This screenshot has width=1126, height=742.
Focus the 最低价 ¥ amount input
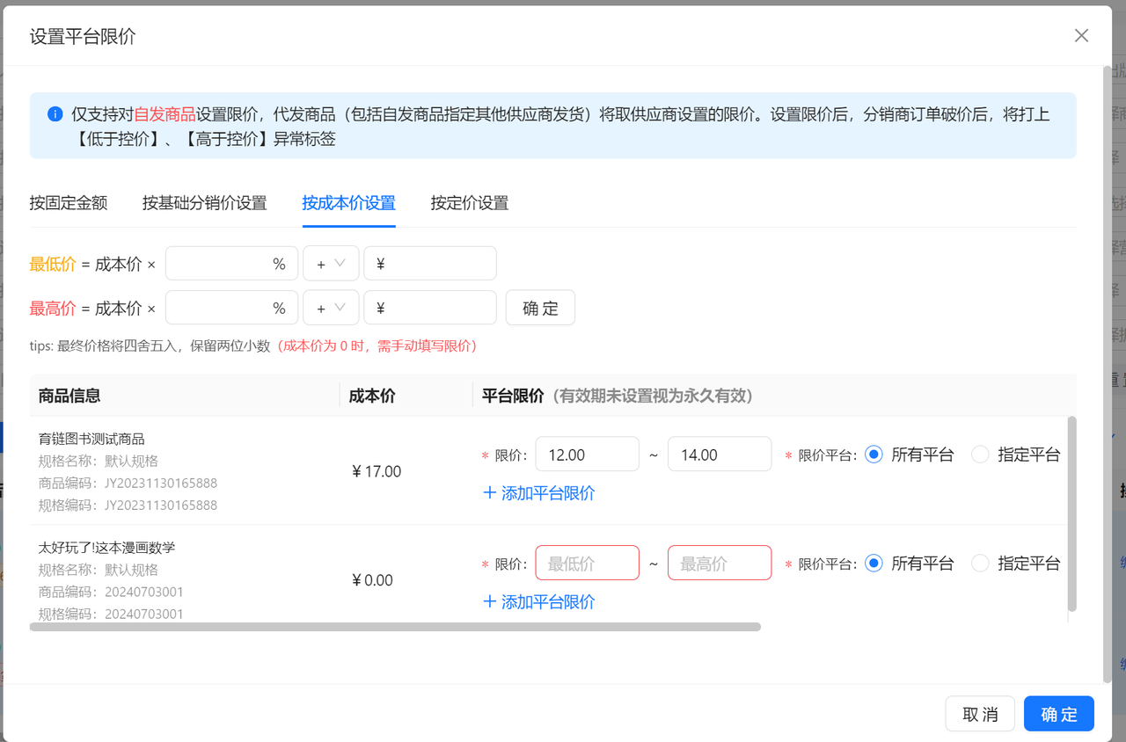click(x=430, y=264)
